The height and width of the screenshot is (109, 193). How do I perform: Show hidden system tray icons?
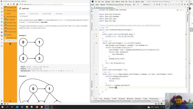point(161,107)
